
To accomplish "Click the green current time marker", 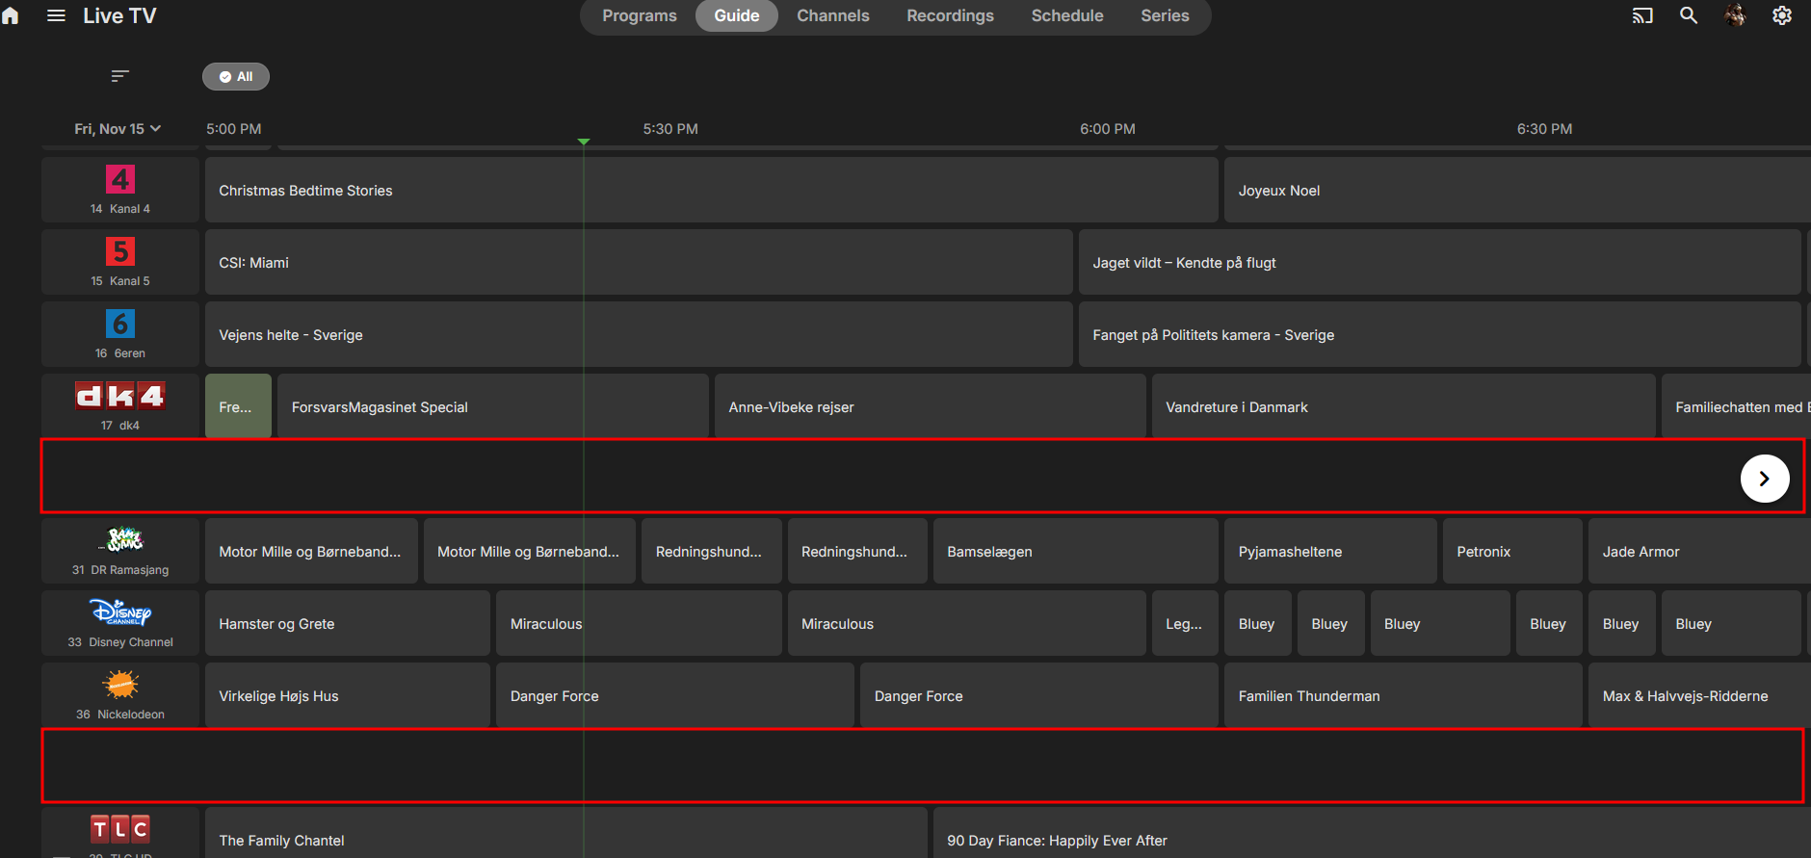I will pyautogui.click(x=584, y=142).
